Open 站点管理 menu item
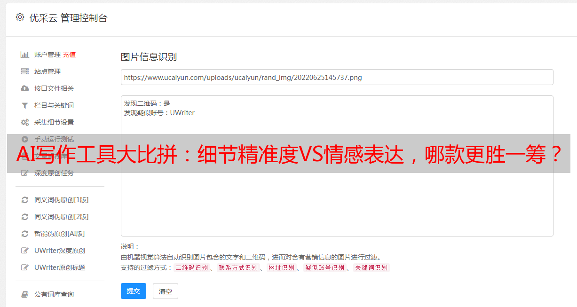The image size is (577, 307). [x=47, y=71]
